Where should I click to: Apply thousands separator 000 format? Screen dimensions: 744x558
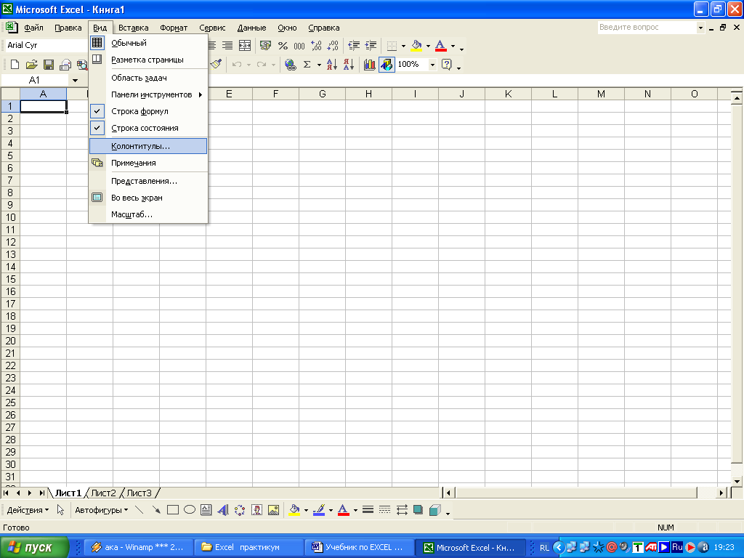(x=299, y=46)
